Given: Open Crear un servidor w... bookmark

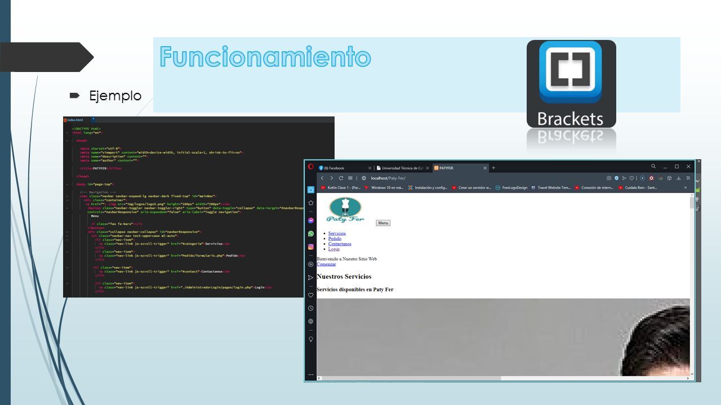Looking at the screenshot, I should click(471, 187).
